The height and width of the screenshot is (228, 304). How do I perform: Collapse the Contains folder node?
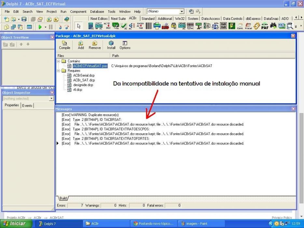tap(58, 61)
